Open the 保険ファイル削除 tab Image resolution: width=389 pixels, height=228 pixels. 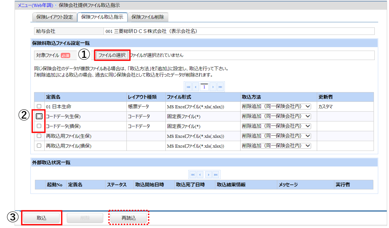tap(148, 17)
